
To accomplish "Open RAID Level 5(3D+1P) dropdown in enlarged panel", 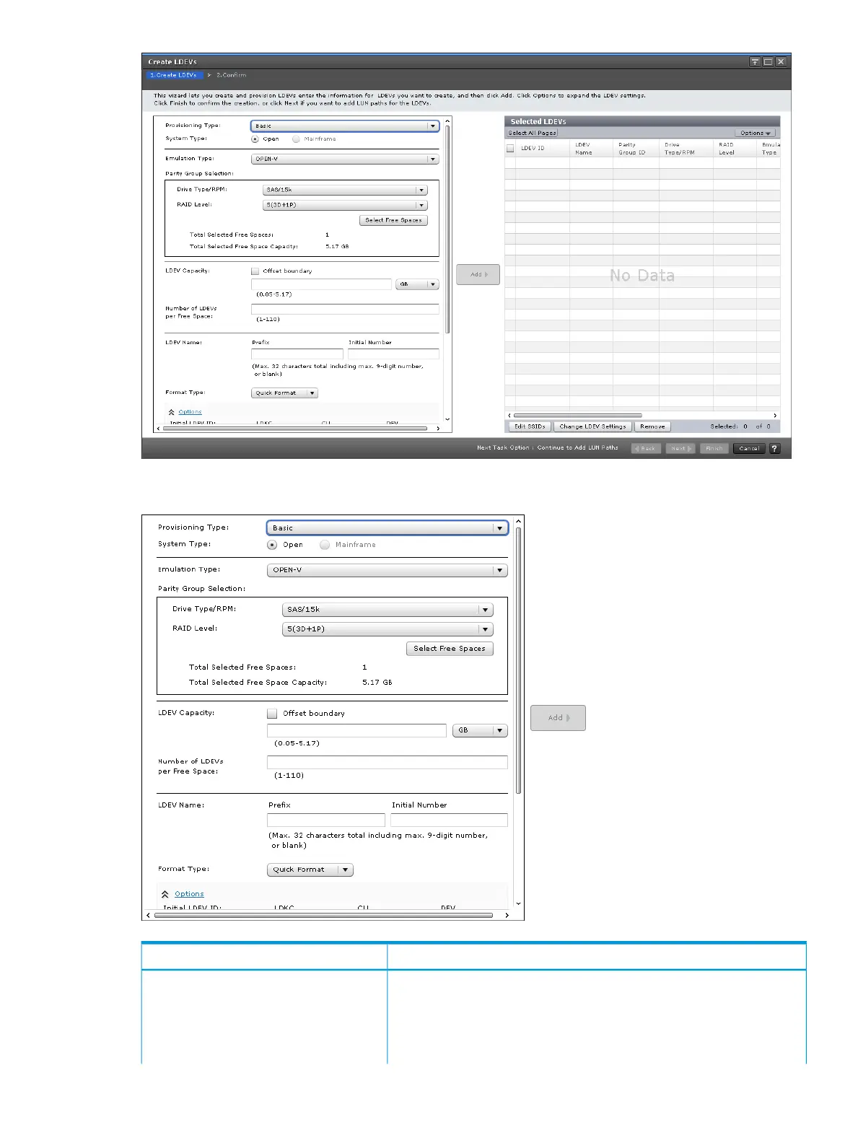I will pos(388,629).
